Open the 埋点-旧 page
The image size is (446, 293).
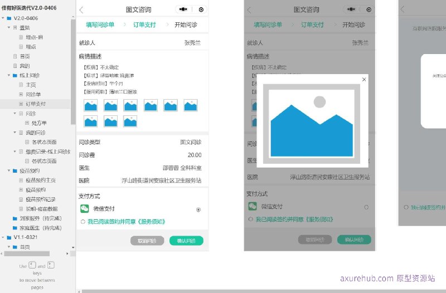tap(34, 37)
